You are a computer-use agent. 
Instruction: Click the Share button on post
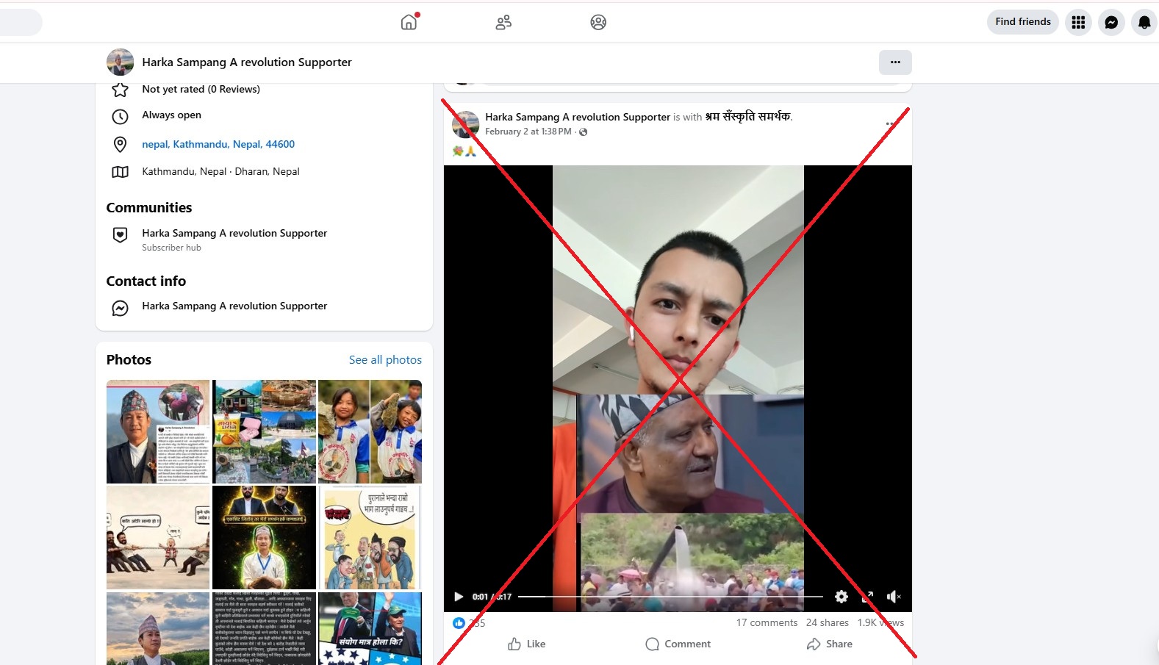(829, 644)
